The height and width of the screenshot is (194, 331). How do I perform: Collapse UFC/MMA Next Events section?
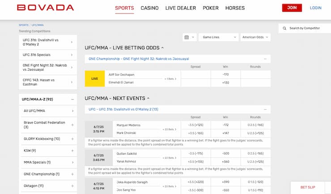pyautogui.click(x=148, y=99)
